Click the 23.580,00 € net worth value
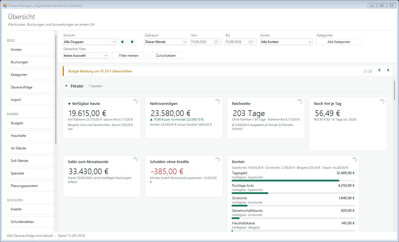 [170, 113]
